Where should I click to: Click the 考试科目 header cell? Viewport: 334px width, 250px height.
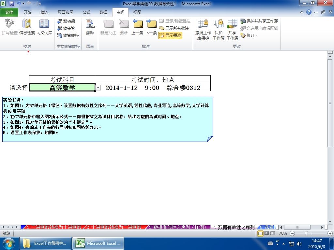(x=62, y=79)
